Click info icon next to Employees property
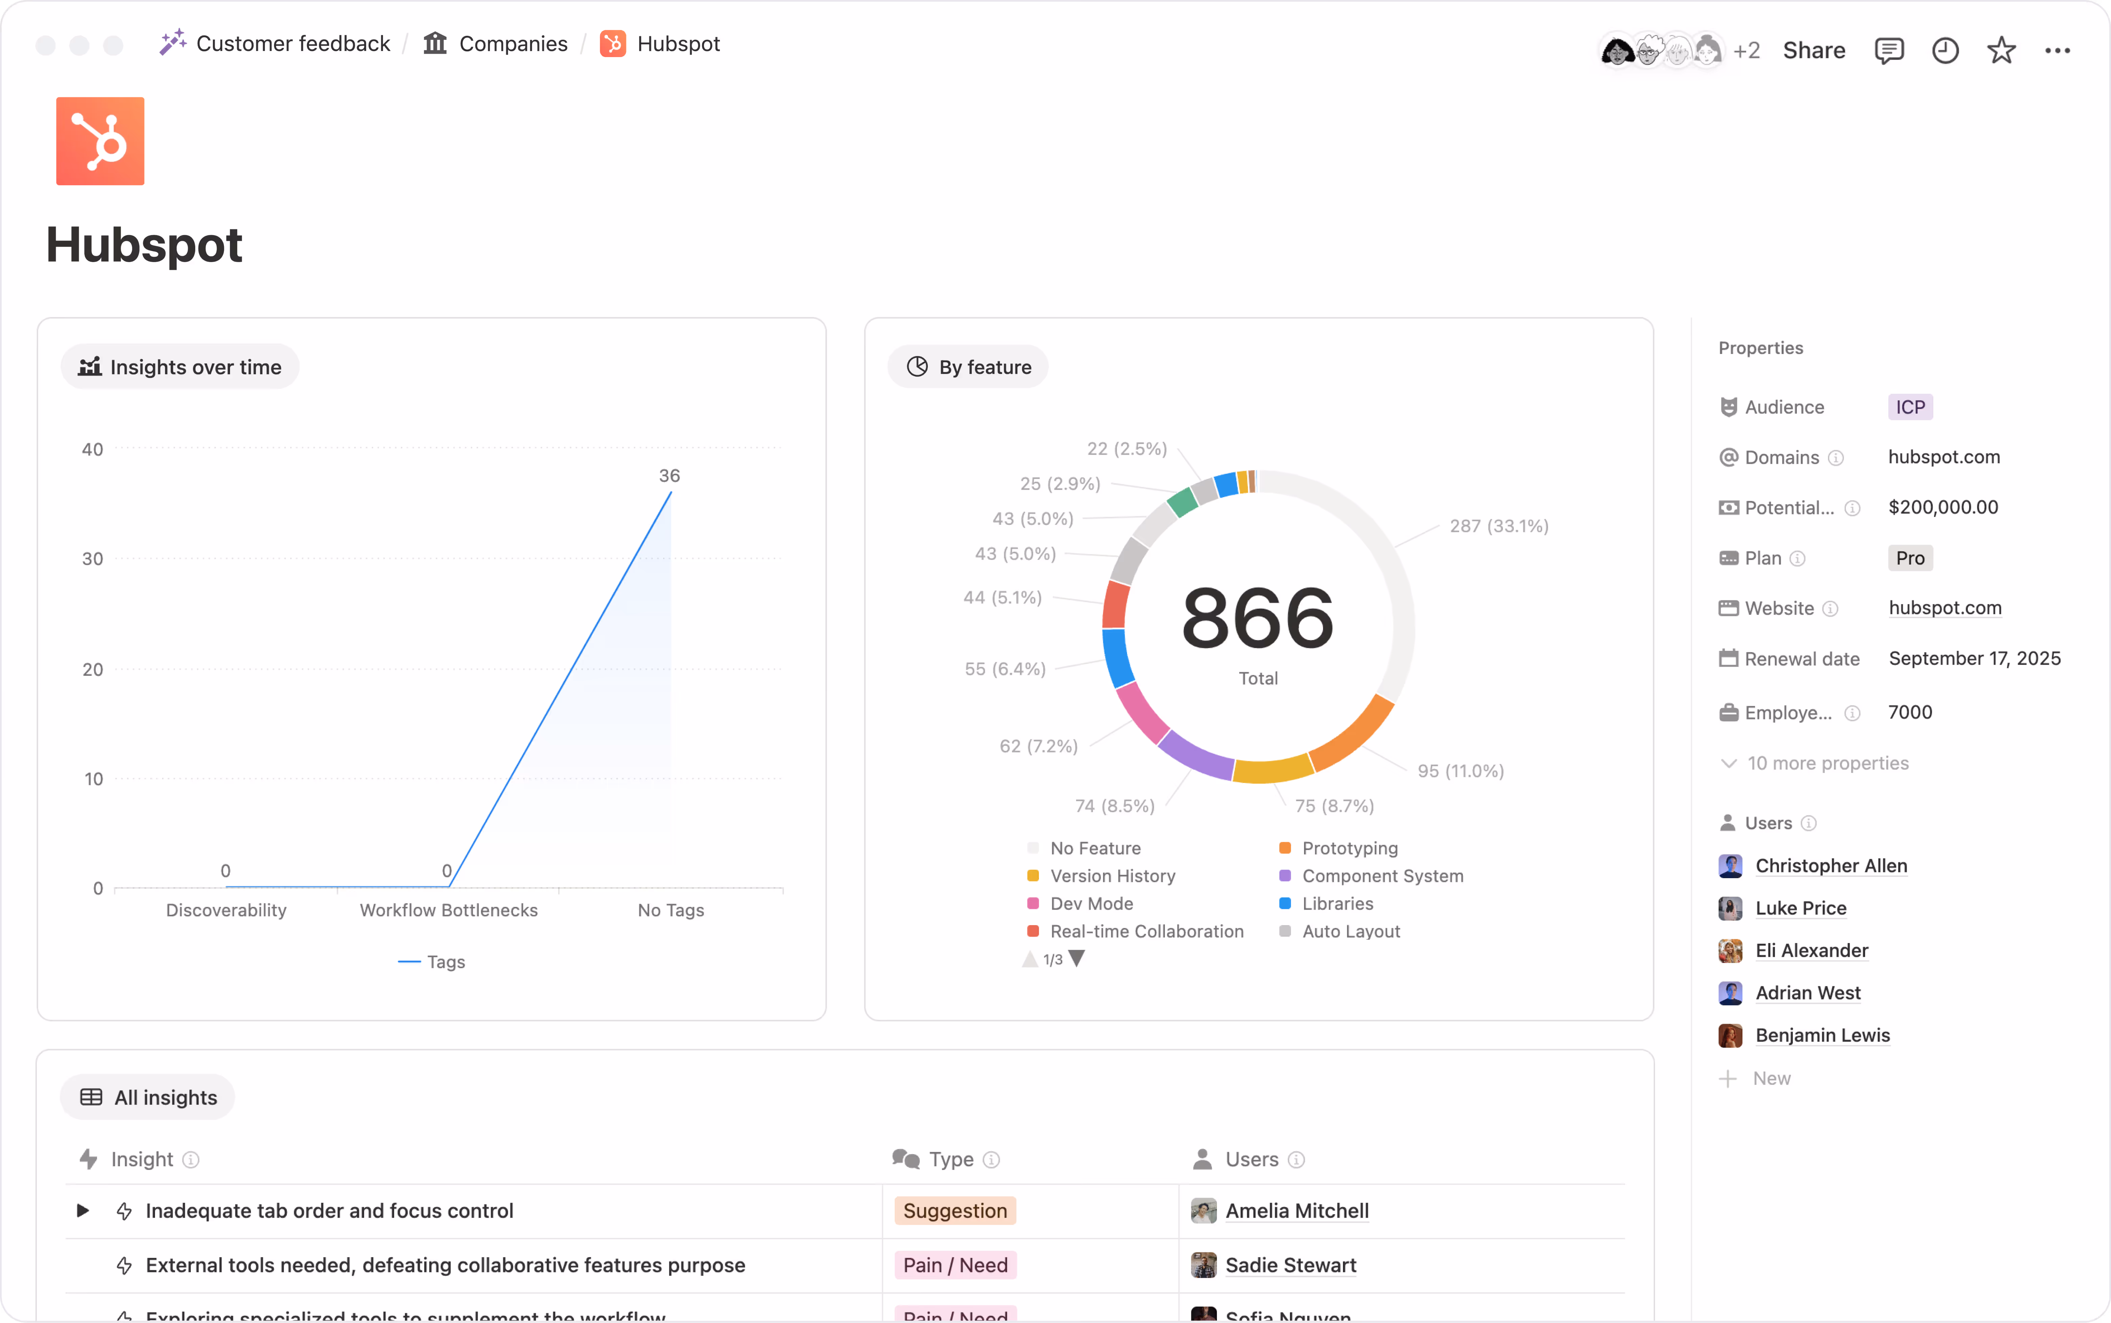Screen dimensions: 2111x1323 point(1852,713)
